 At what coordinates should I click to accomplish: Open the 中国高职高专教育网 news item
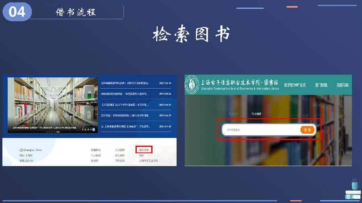pos(125,93)
